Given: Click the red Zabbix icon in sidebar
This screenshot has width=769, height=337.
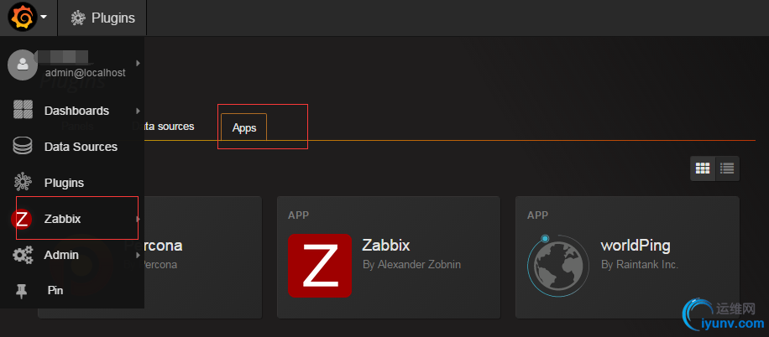Looking at the screenshot, I should tap(23, 219).
